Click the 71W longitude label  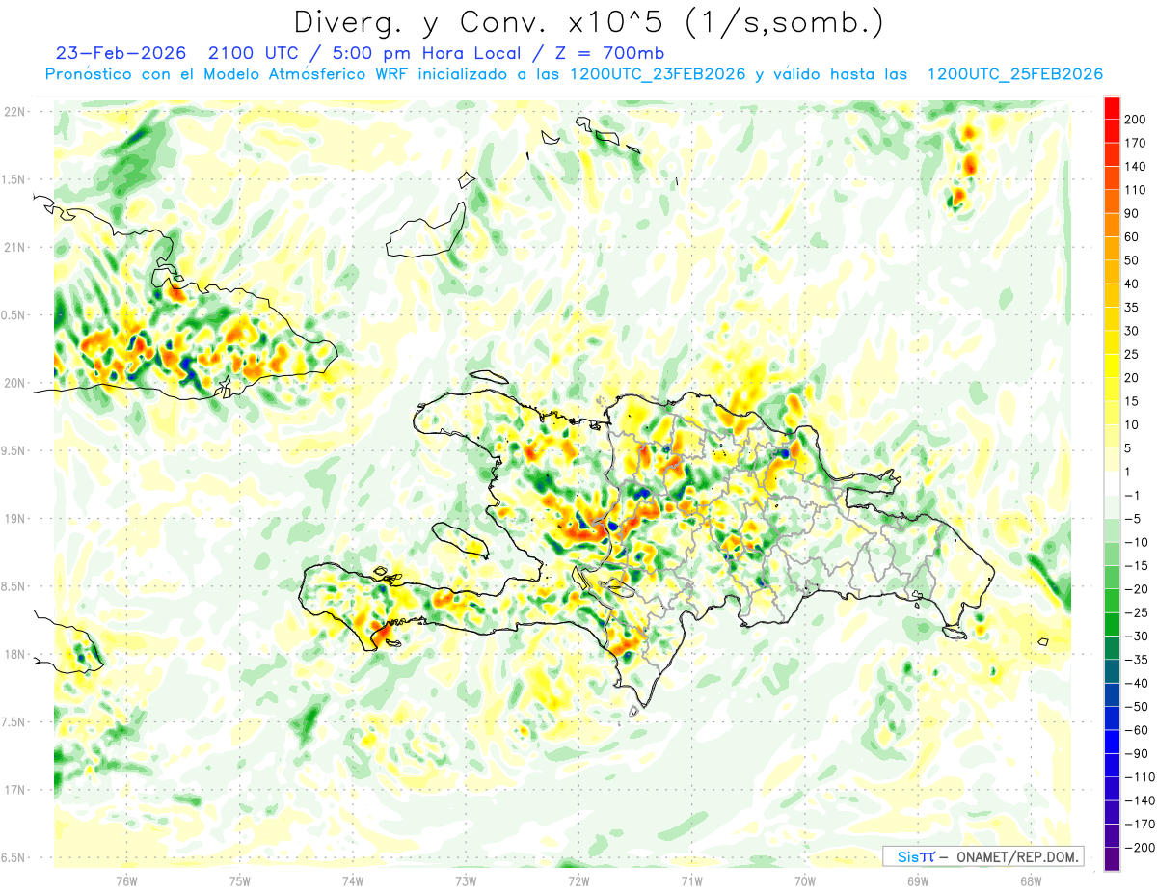(691, 881)
